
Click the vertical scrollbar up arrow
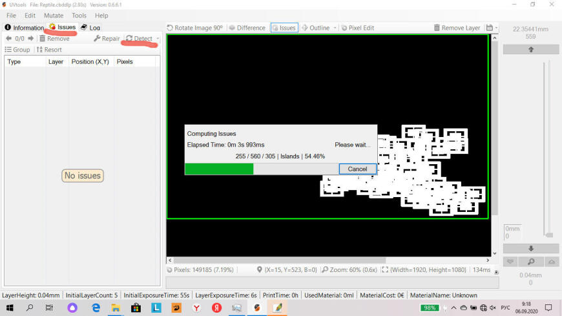pyautogui.click(x=495, y=37)
